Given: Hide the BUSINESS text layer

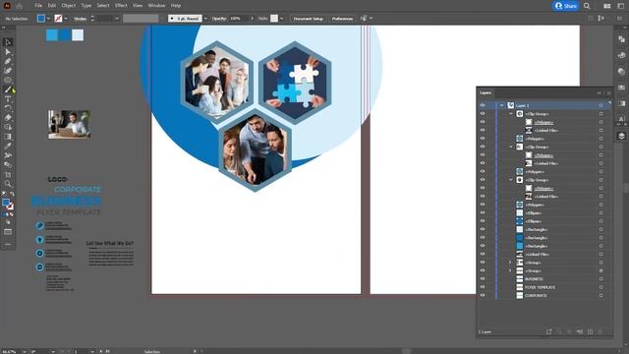Looking at the screenshot, I should tap(483, 279).
